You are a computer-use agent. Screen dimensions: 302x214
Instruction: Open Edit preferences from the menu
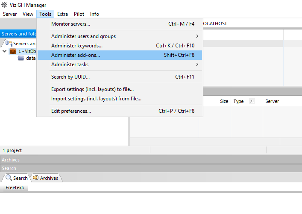point(71,111)
